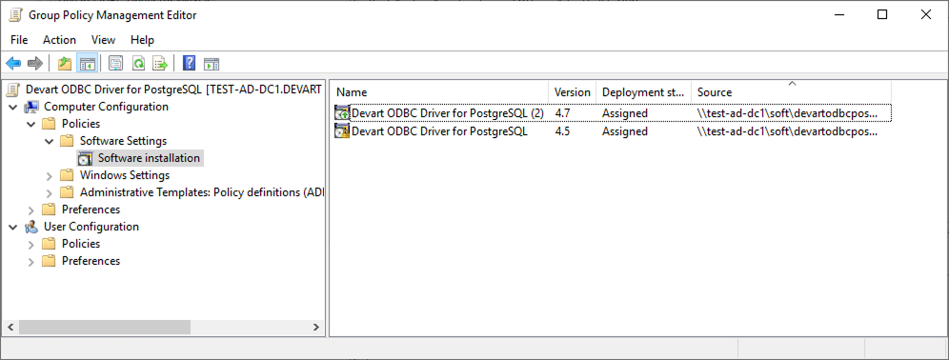This screenshot has height=360, width=949.
Task: Expand the Administrative Templates node
Action: click(50, 192)
